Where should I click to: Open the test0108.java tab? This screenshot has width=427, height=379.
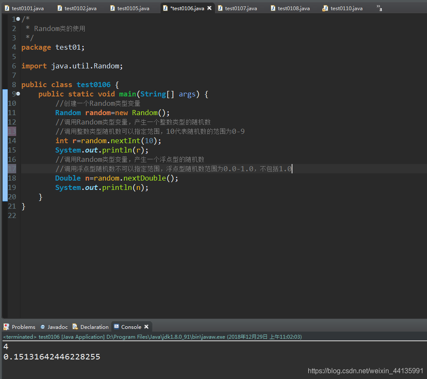pyautogui.click(x=294, y=8)
